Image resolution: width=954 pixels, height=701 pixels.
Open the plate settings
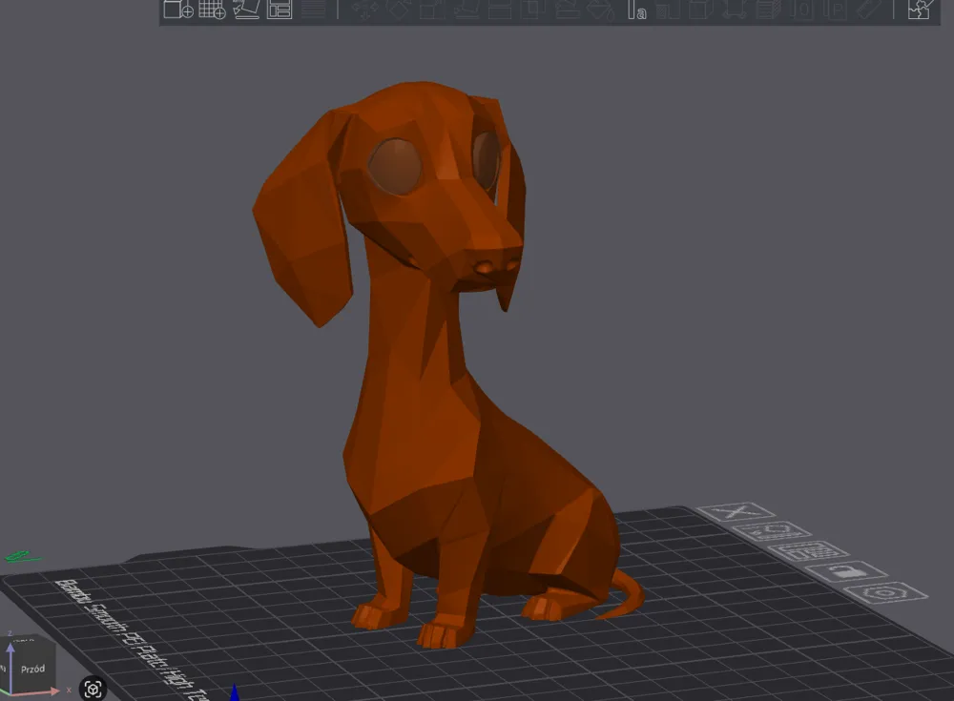[x=881, y=594]
